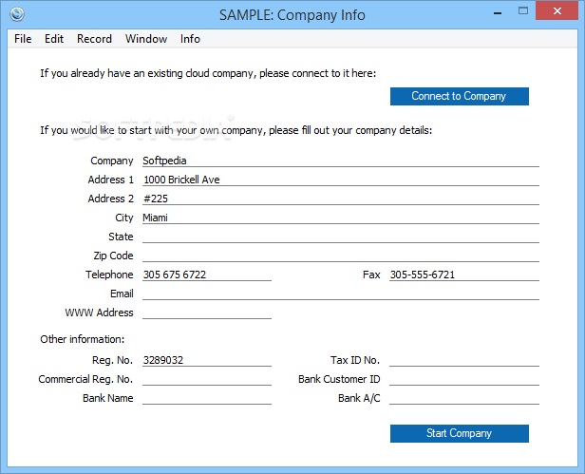Viewport: 585px width, 474px height.
Task: Select the Address 2 field with #225
Action: (x=341, y=199)
